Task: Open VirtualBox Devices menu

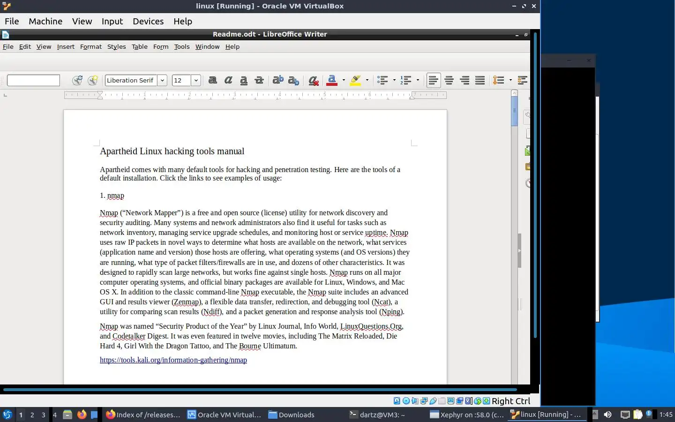Action: 148,21
